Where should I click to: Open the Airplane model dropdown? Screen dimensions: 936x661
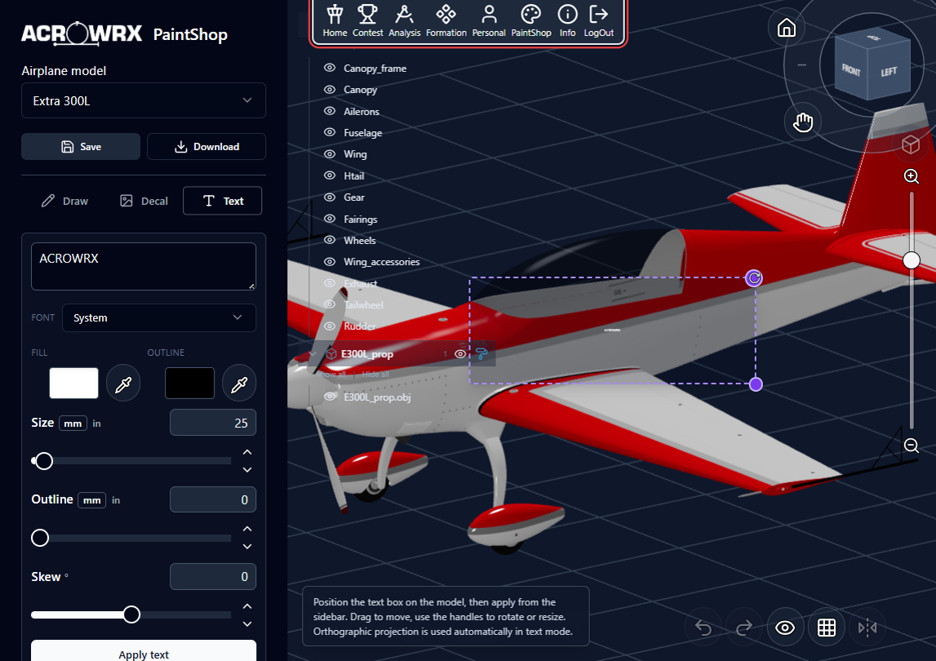tap(144, 101)
